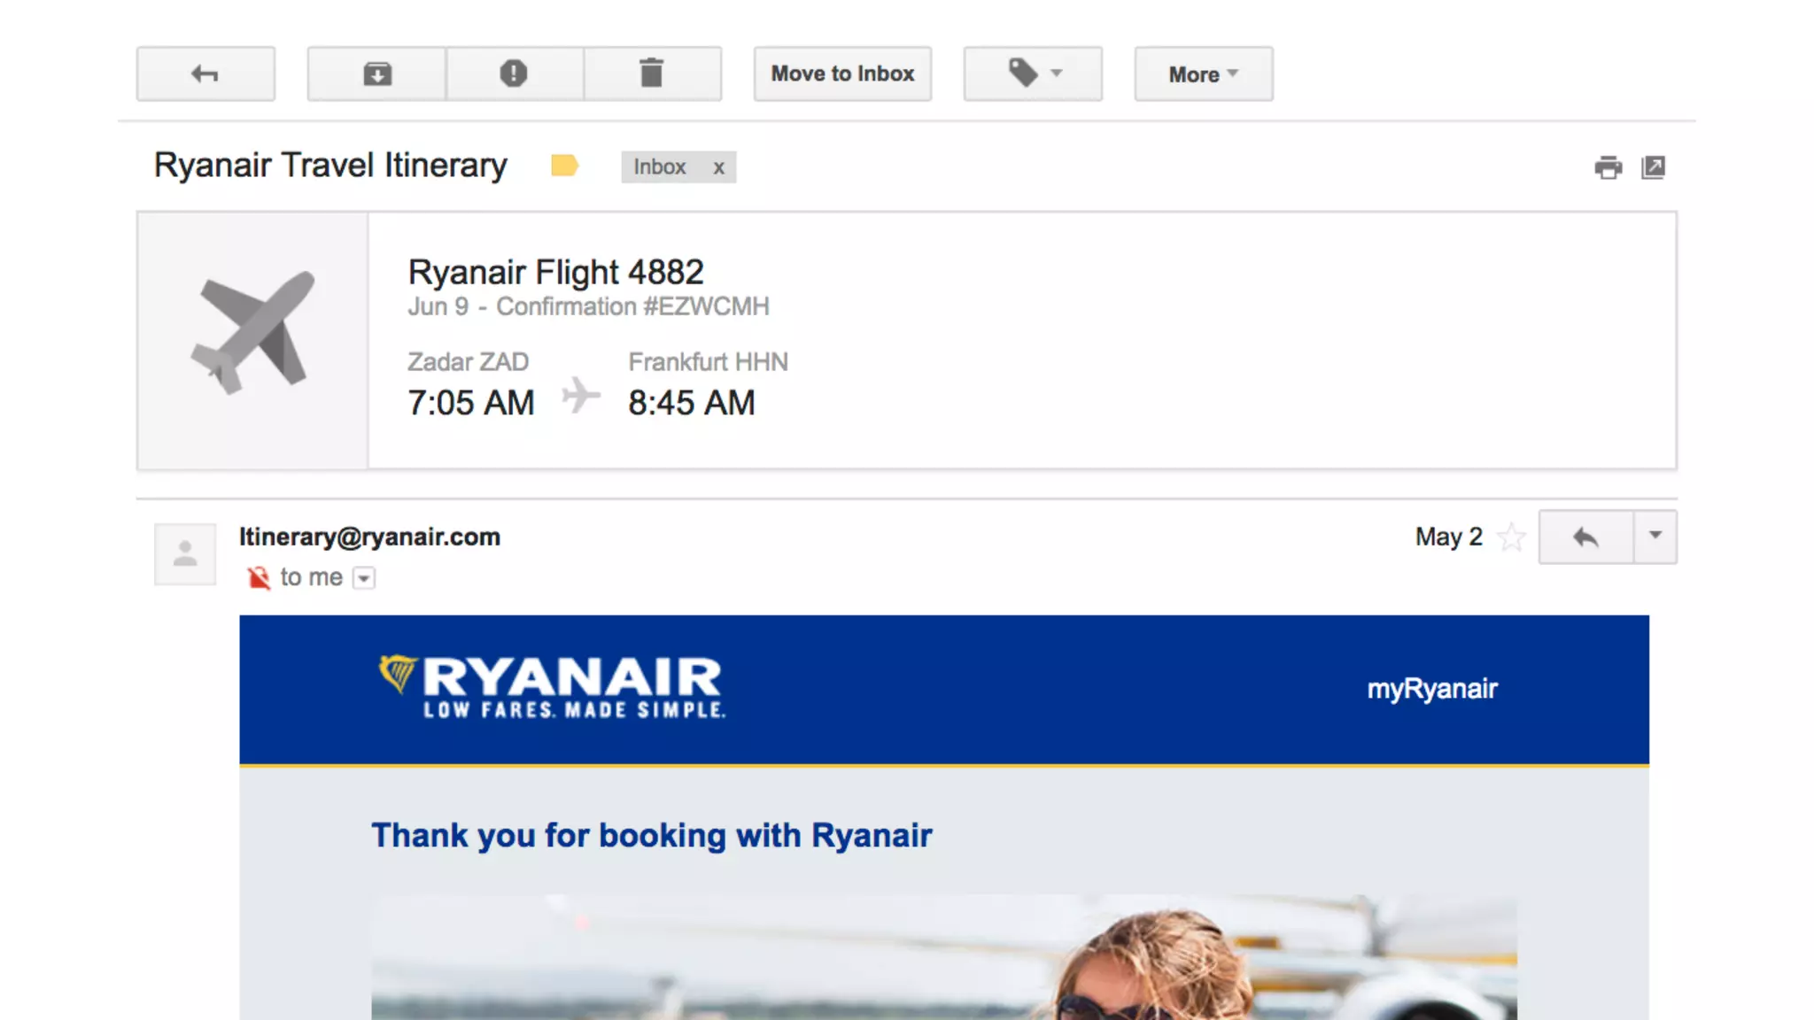
Task: Expand the More dropdown menu
Action: click(1204, 73)
